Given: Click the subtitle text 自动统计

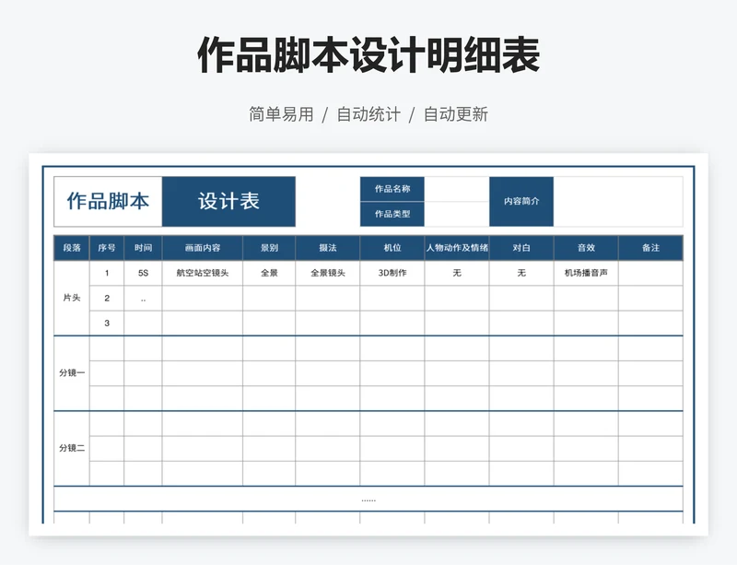Looking at the screenshot, I should click(368, 114).
